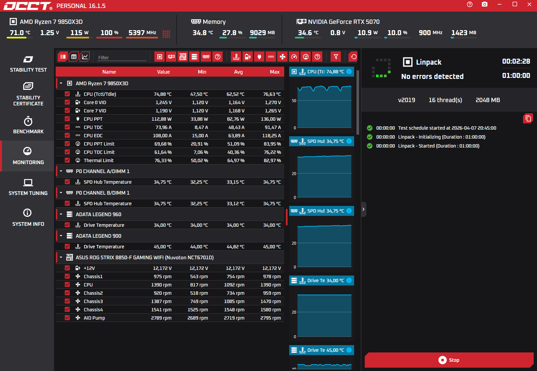Collapse the ADATA LEGEND 900 group

pos(61,236)
